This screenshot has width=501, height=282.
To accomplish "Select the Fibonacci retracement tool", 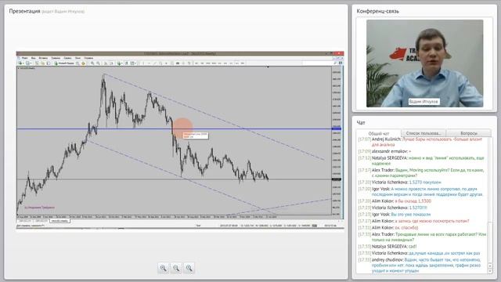I will [x=166, y=63].
